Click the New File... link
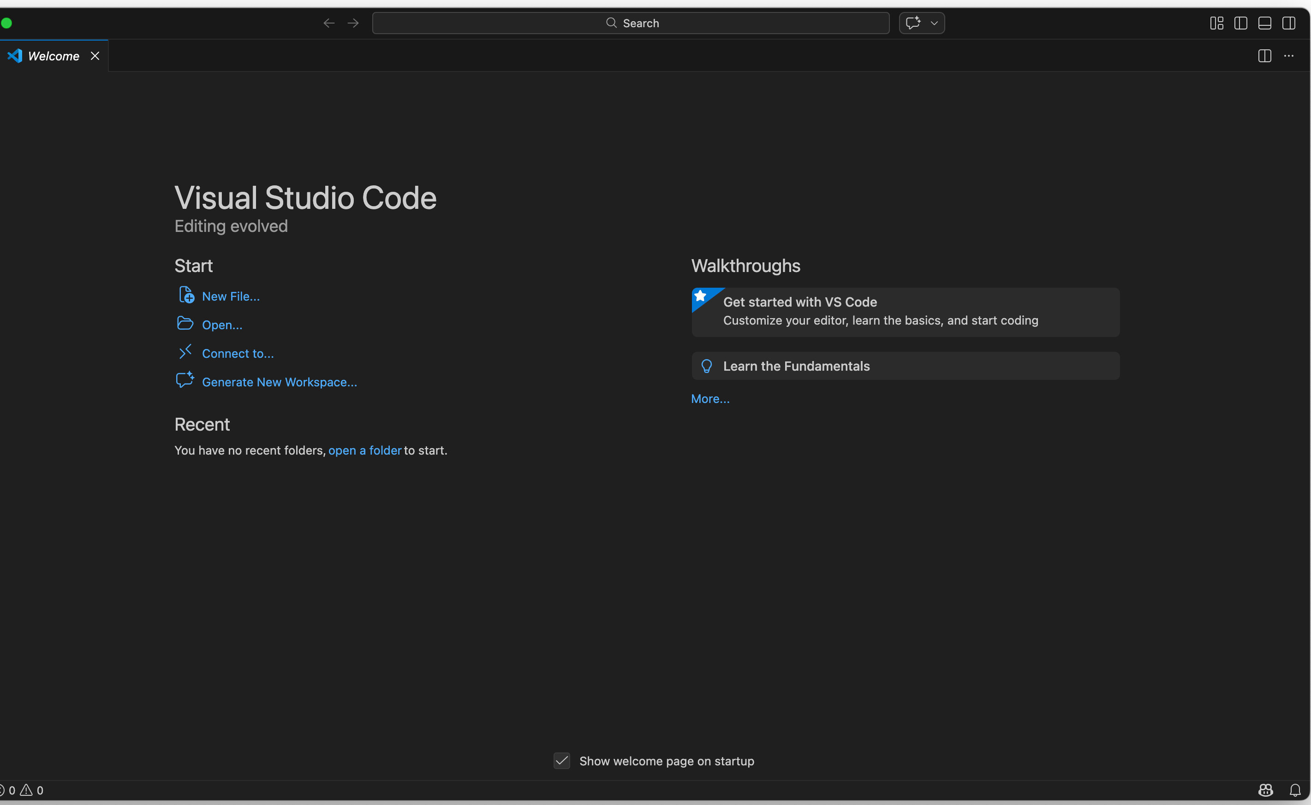The image size is (1311, 805). (x=231, y=296)
